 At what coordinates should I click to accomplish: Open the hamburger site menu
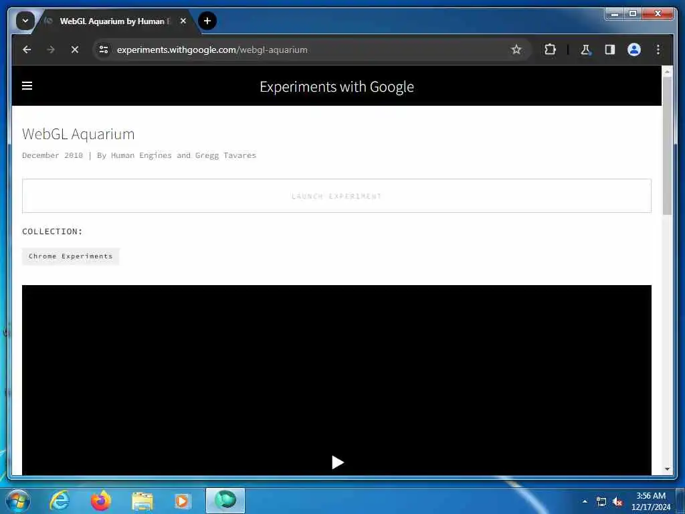point(27,86)
